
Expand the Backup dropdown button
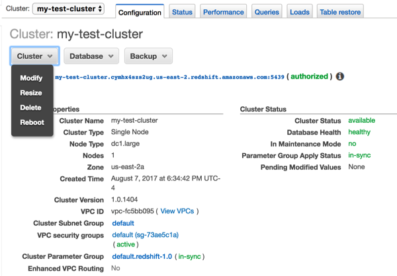pos(148,56)
